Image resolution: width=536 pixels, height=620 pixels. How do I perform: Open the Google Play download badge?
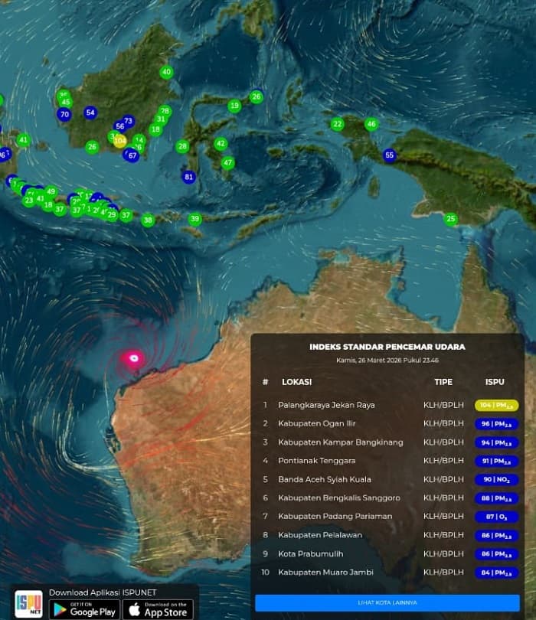coord(85,609)
